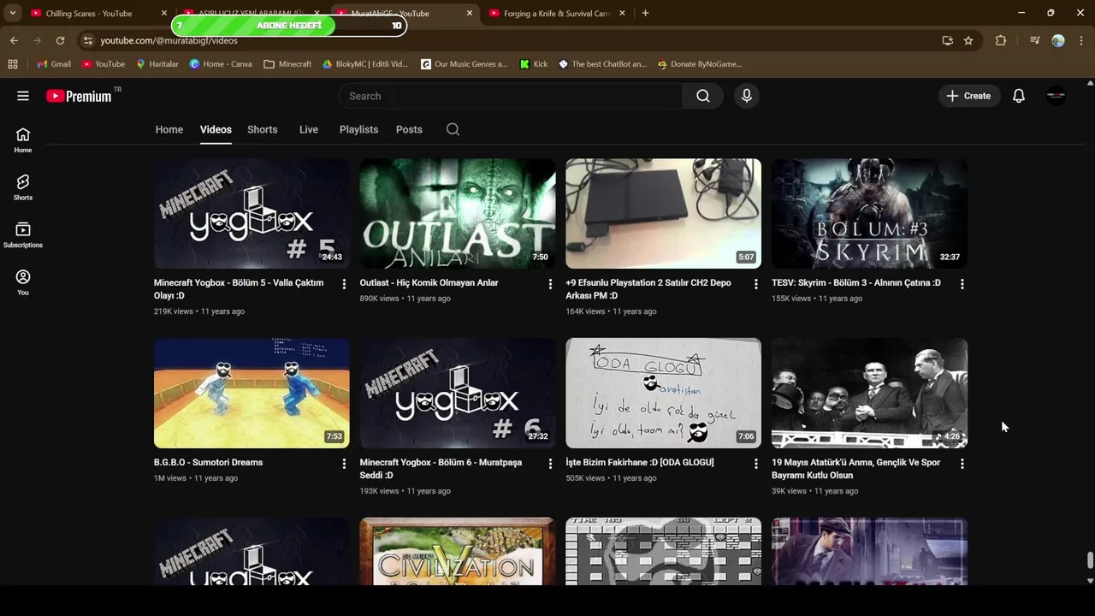Open the YouTube hamburger guide menu
The height and width of the screenshot is (616, 1095).
23,96
